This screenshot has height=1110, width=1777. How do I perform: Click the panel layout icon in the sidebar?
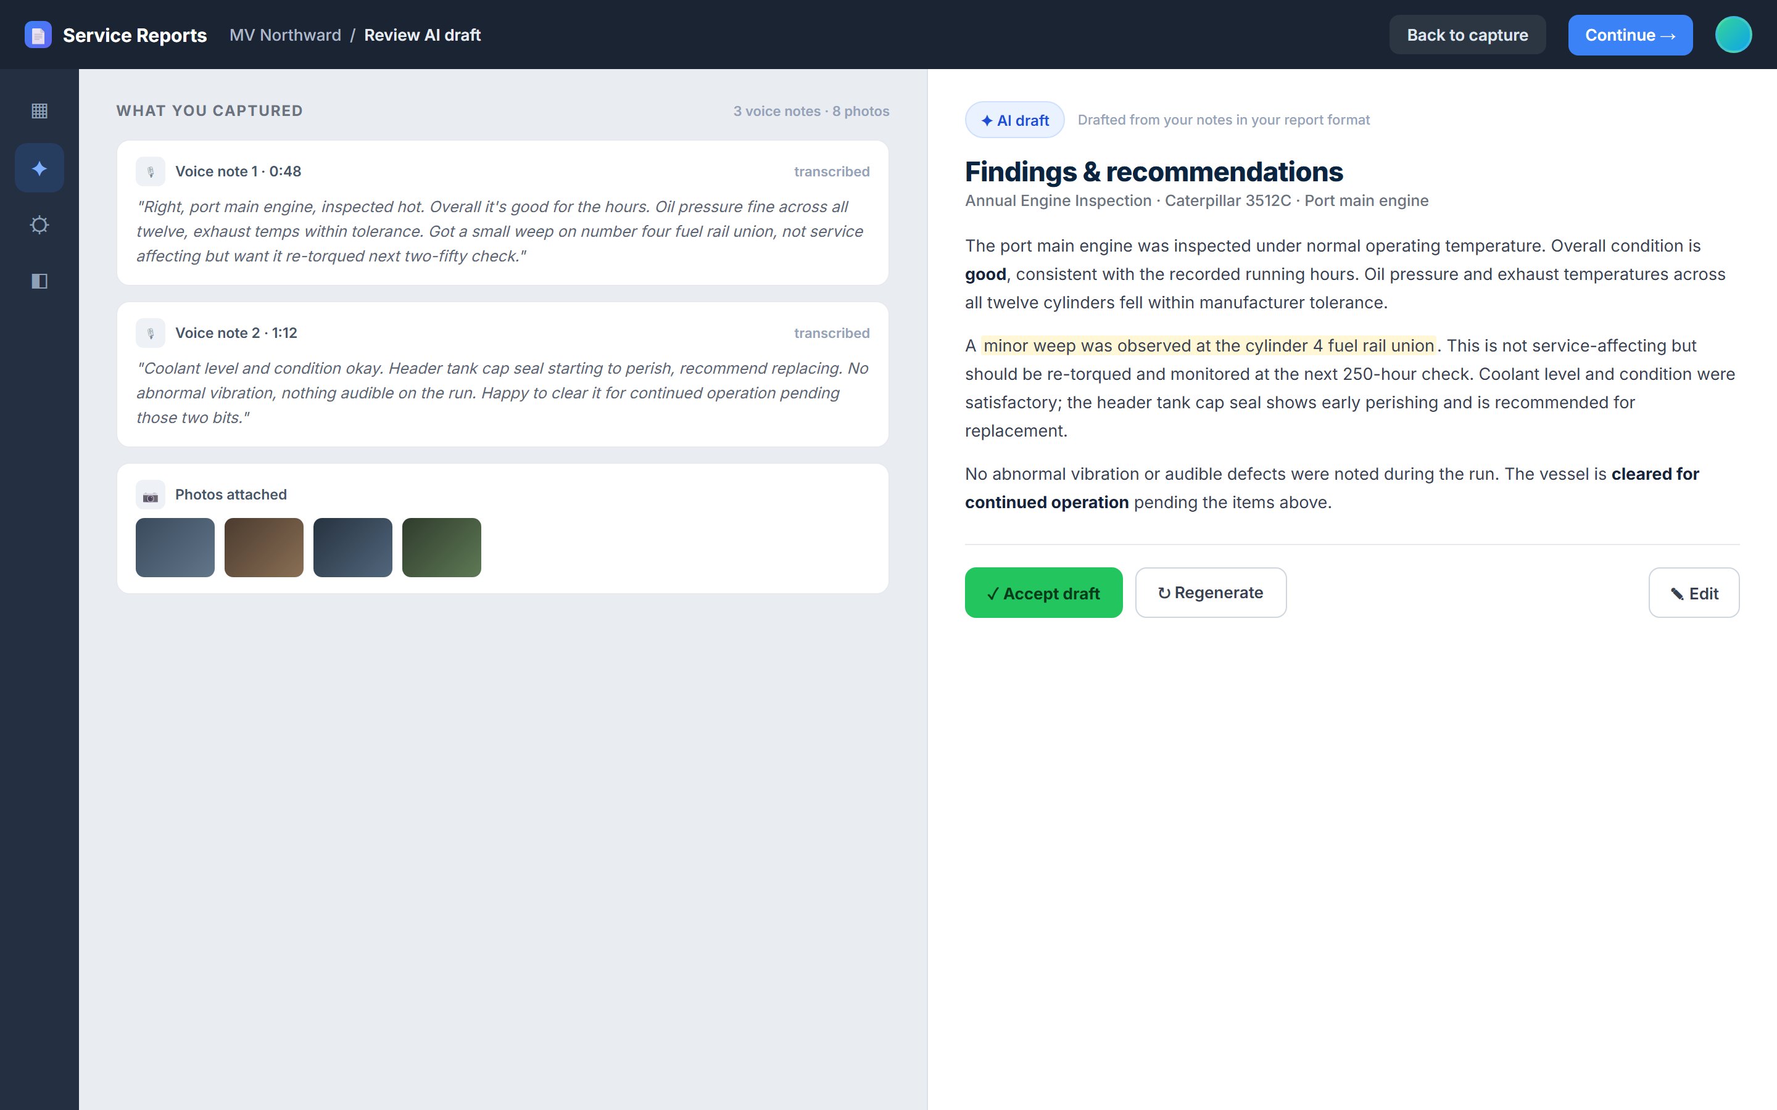pos(39,281)
